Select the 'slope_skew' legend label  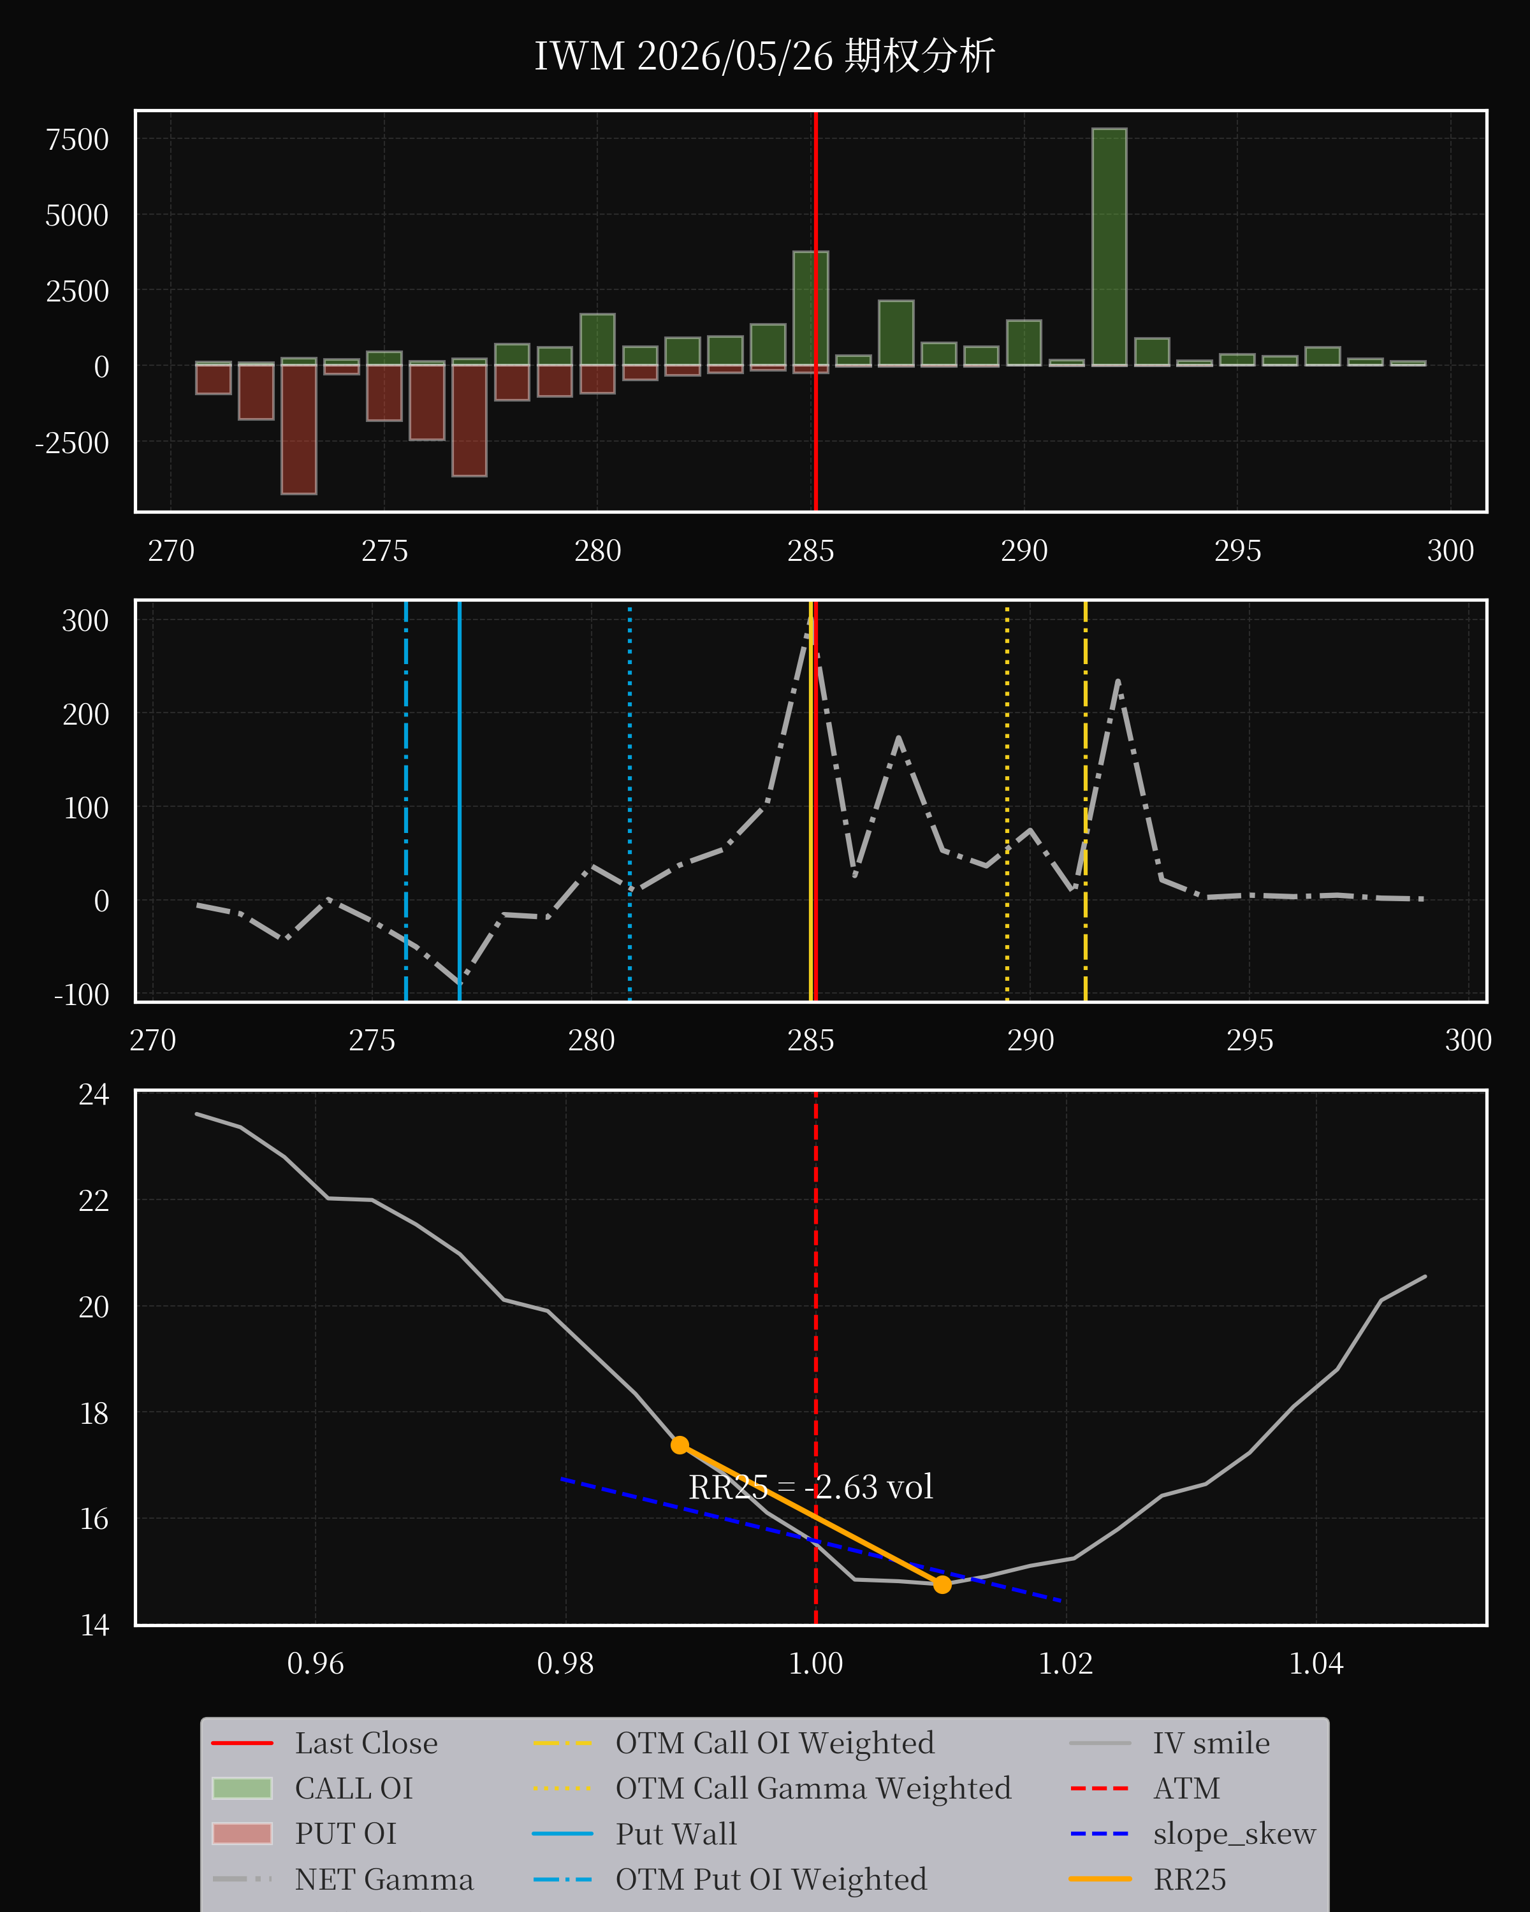pos(1235,1834)
